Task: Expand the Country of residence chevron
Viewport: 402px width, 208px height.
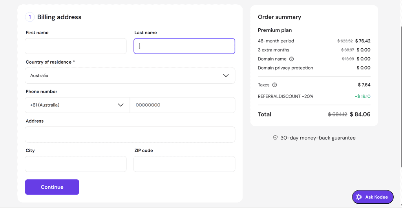Action: (x=226, y=75)
